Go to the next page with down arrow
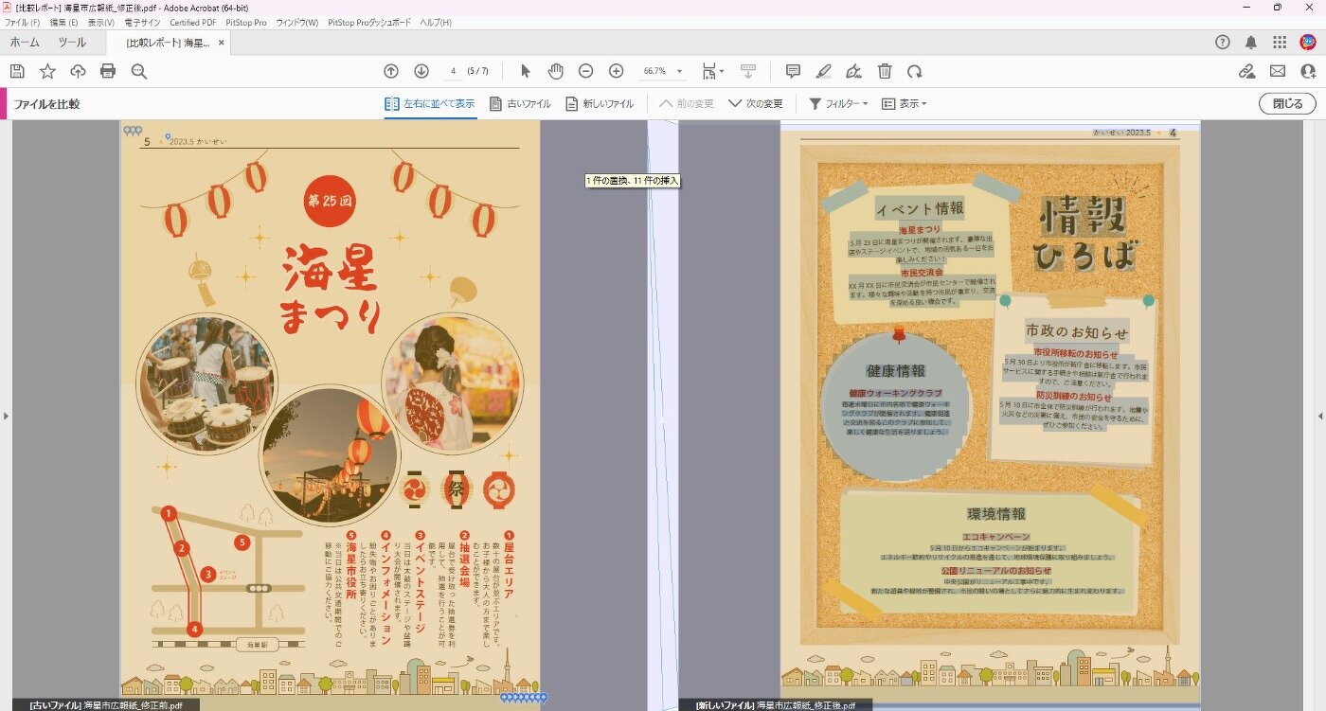The height and width of the screenshot is (711, 1326). pyautogui.click(x=421, y=71)
